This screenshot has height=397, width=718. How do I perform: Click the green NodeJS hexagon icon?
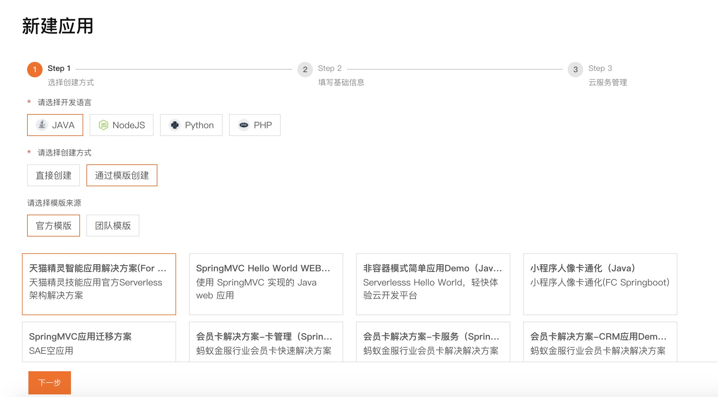tap(103, 125)
